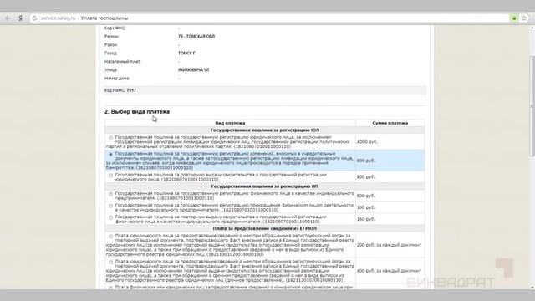Click the '2. Выбор вида платежа' heading
The height and width of the screenshot is (301, 535).
[x=137, y=111]
